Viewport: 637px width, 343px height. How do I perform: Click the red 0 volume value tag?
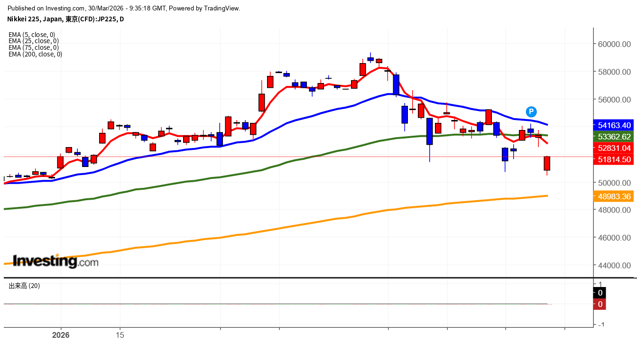600,304
